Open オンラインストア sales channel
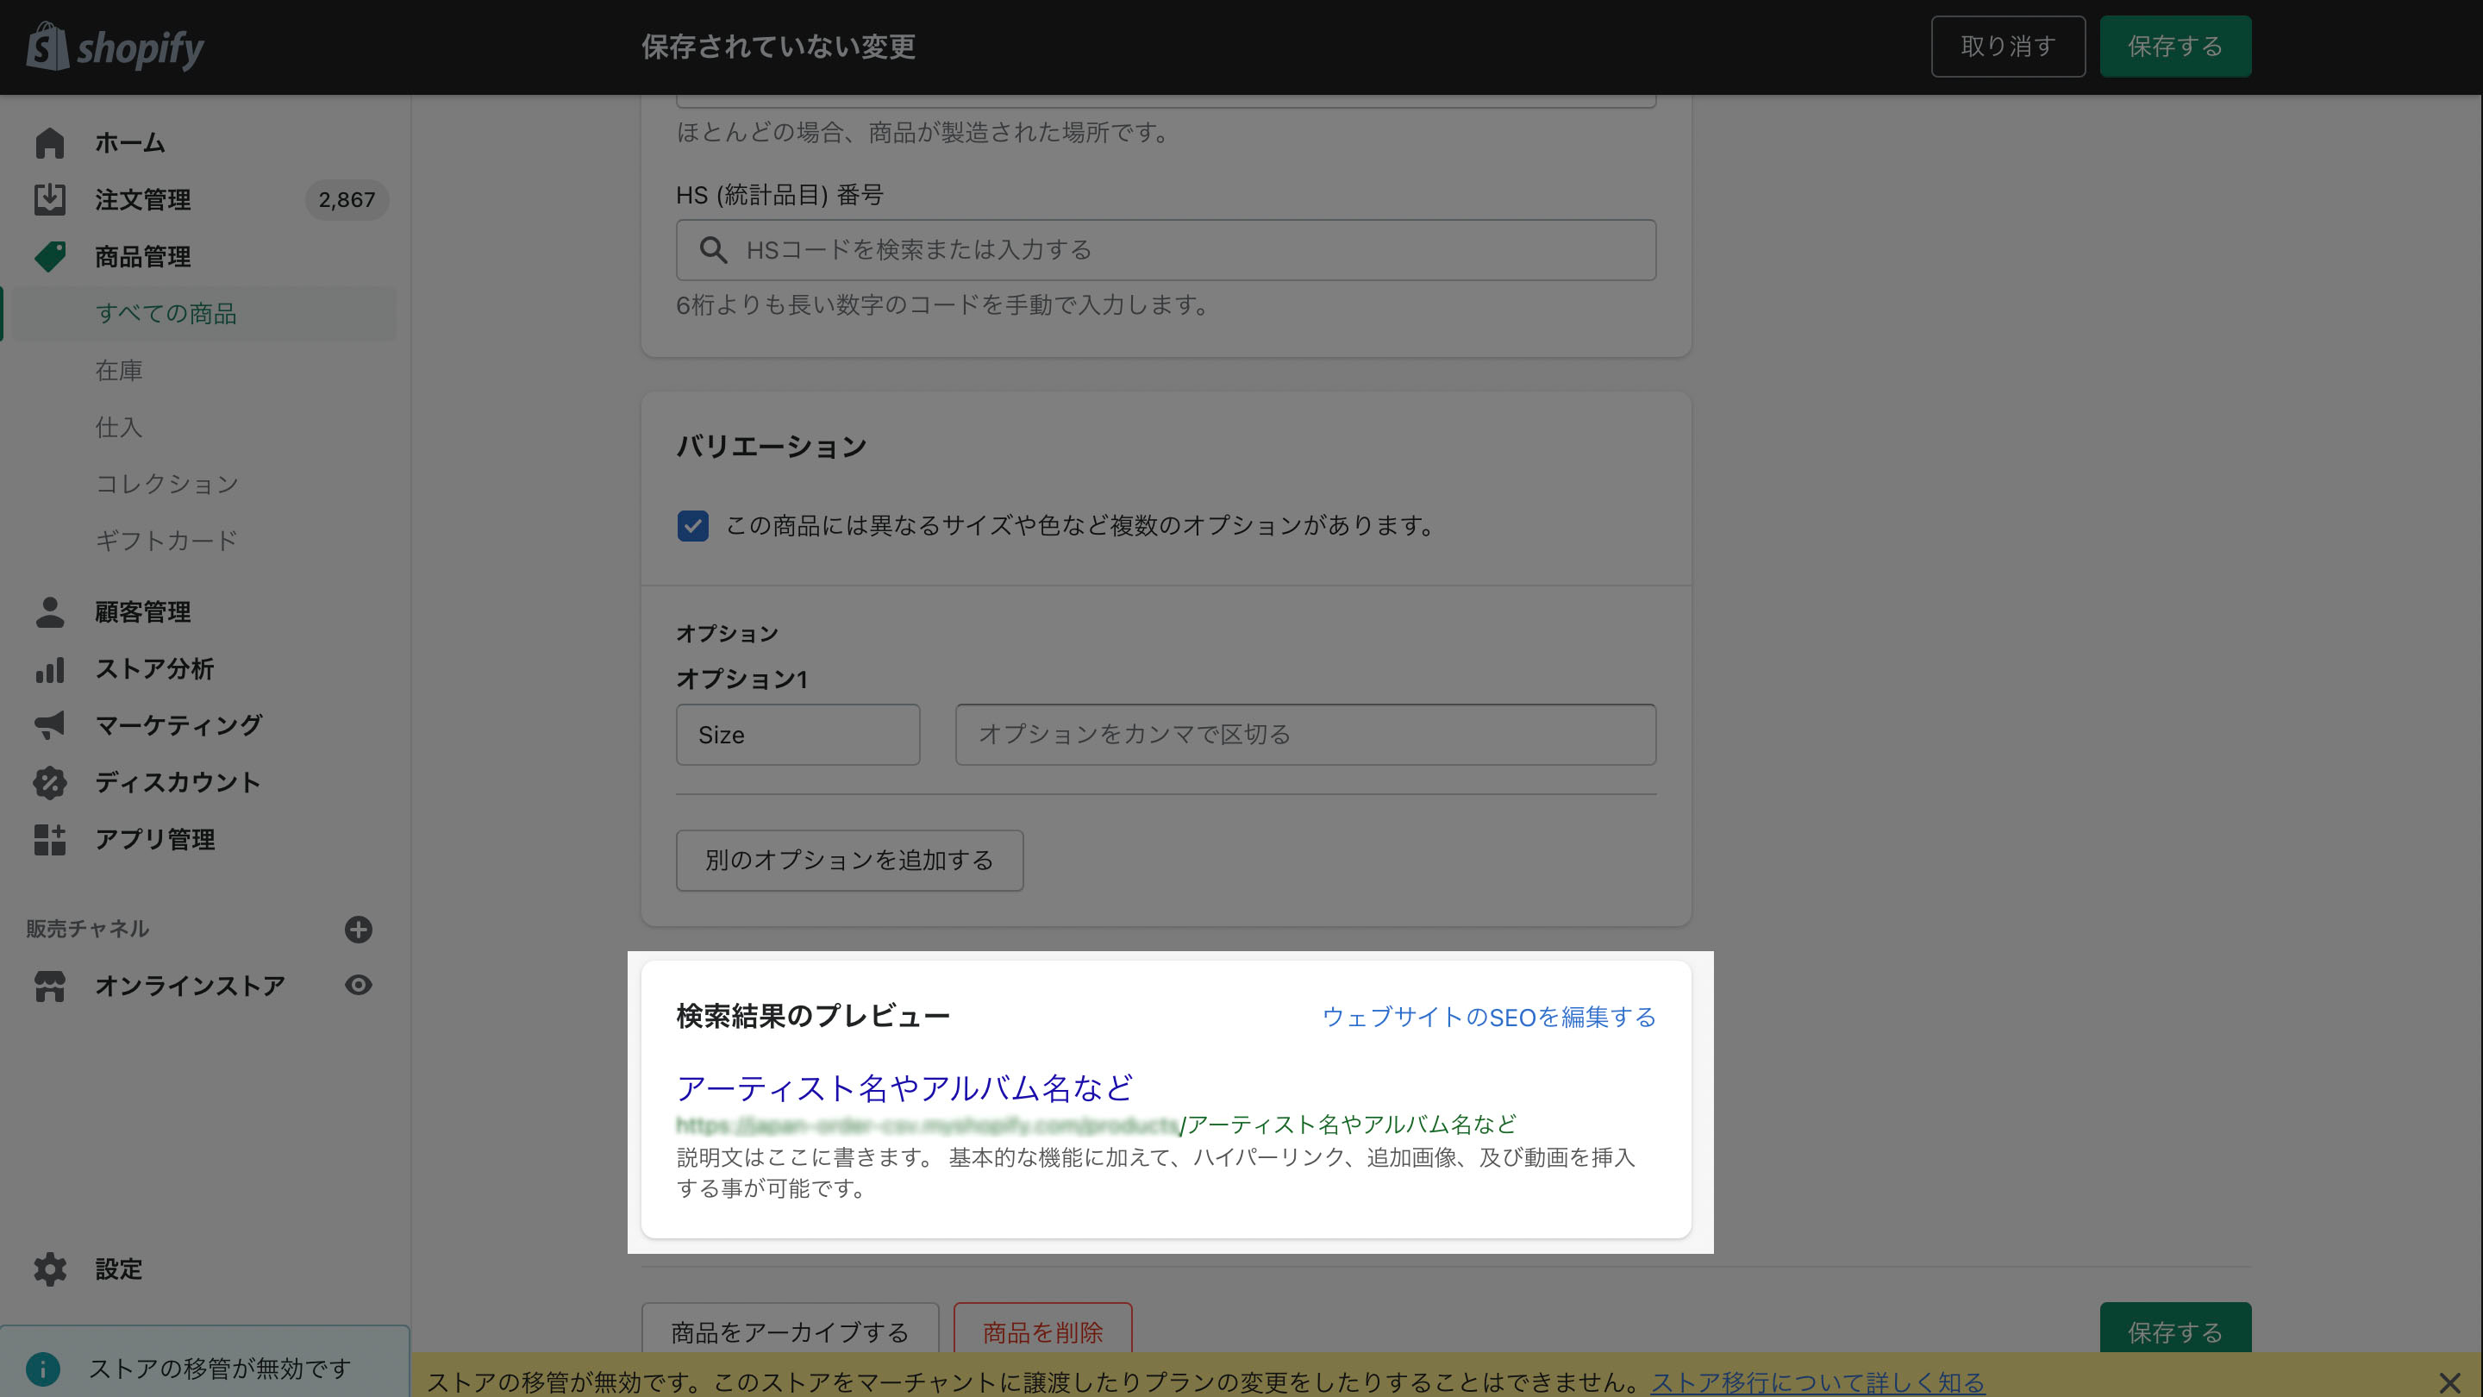The height and width of the screenshot is (1397, 2483). [190, 986]
